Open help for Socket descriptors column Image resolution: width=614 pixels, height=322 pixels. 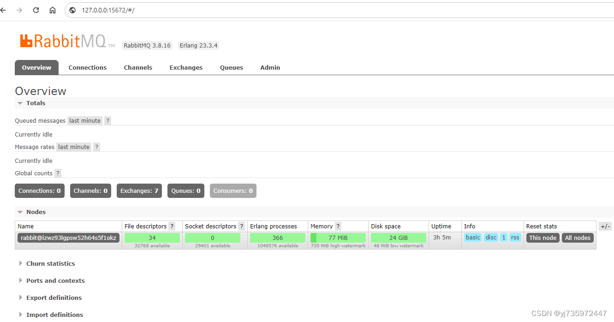(242, 227)
